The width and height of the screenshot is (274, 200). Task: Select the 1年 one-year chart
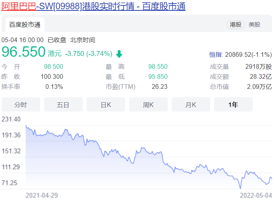233,105
